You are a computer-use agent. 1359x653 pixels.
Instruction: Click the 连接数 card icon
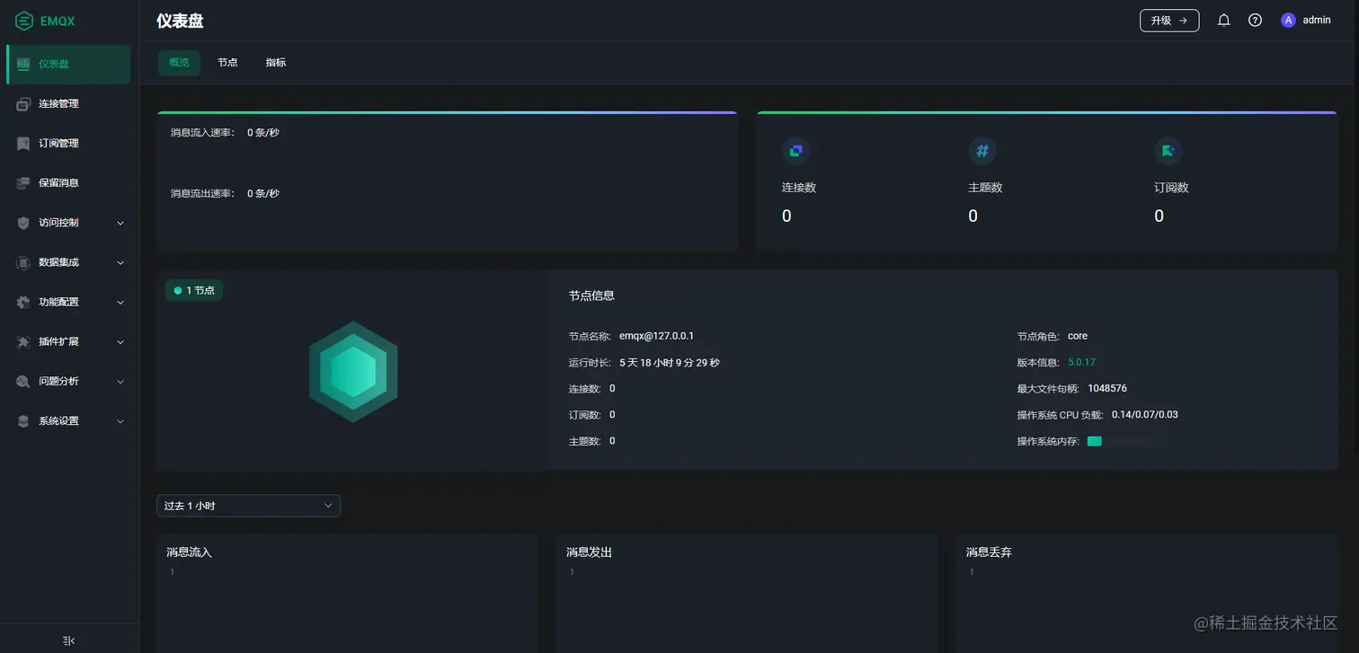click(x=795, y=151)
